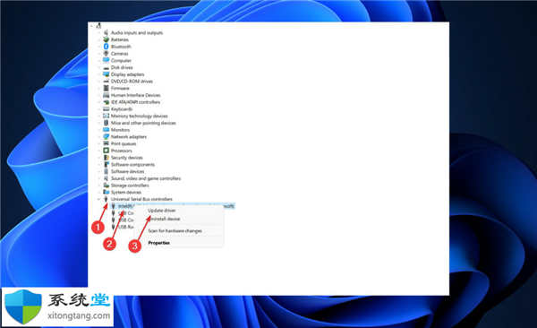Click the System devices icon
This screenshot has height=328, width=537.
107,192
